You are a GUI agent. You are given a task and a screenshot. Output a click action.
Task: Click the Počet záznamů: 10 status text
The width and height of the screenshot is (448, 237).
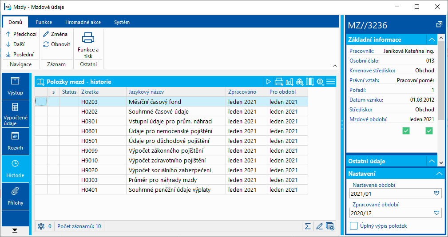(x=79, y=226)
